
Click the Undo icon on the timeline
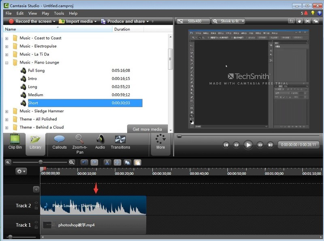[85, 162]
